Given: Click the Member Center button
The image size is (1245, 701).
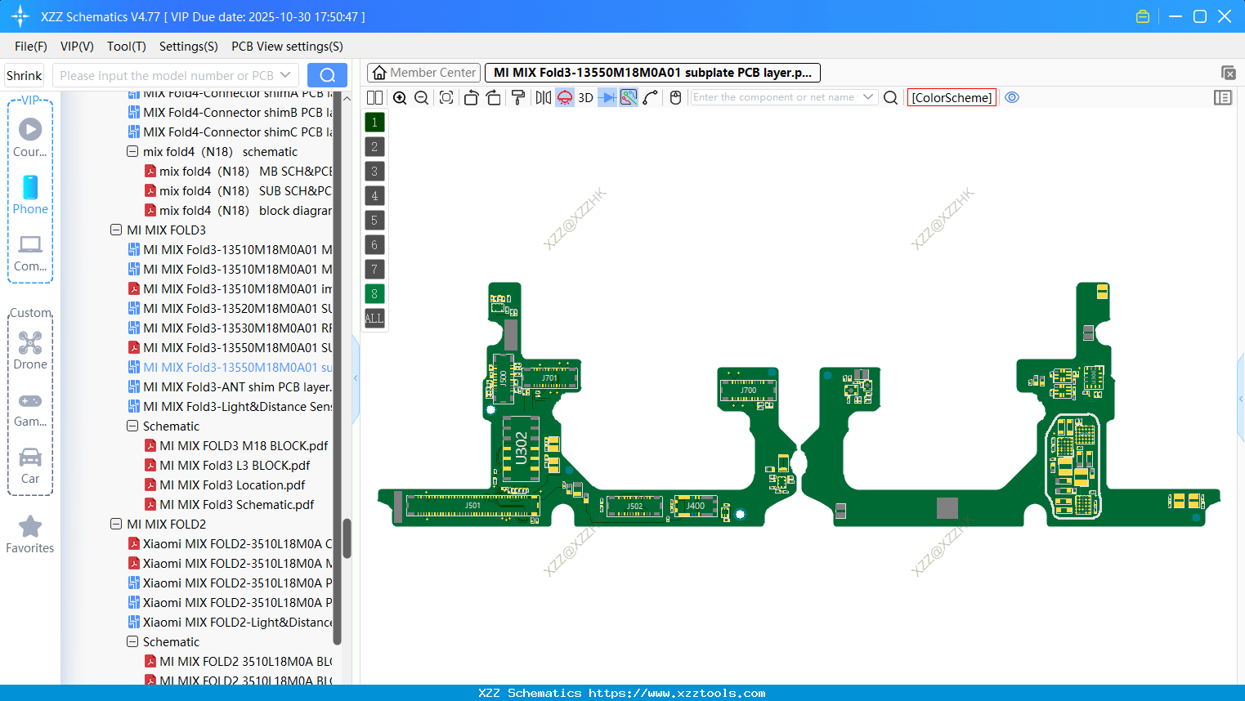Looking at the screenshot, I should pos(423,72).
